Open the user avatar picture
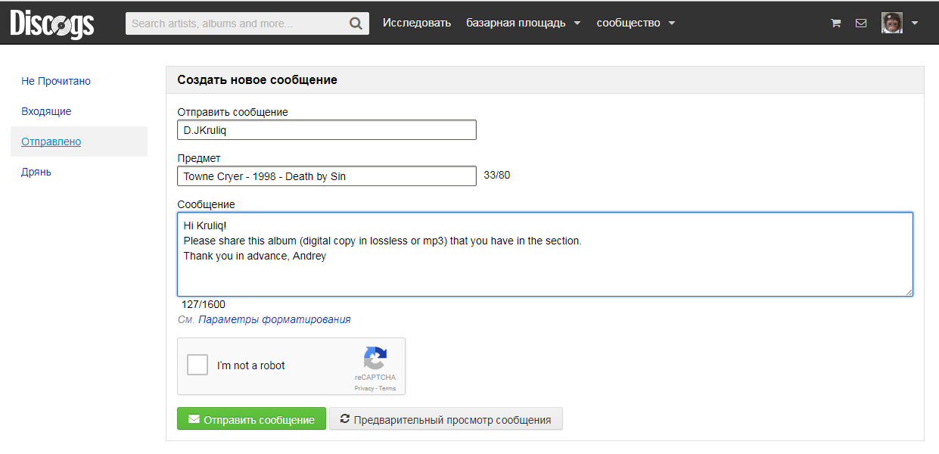Viewport: 939px width, 454px height. (x=892, y=23)
